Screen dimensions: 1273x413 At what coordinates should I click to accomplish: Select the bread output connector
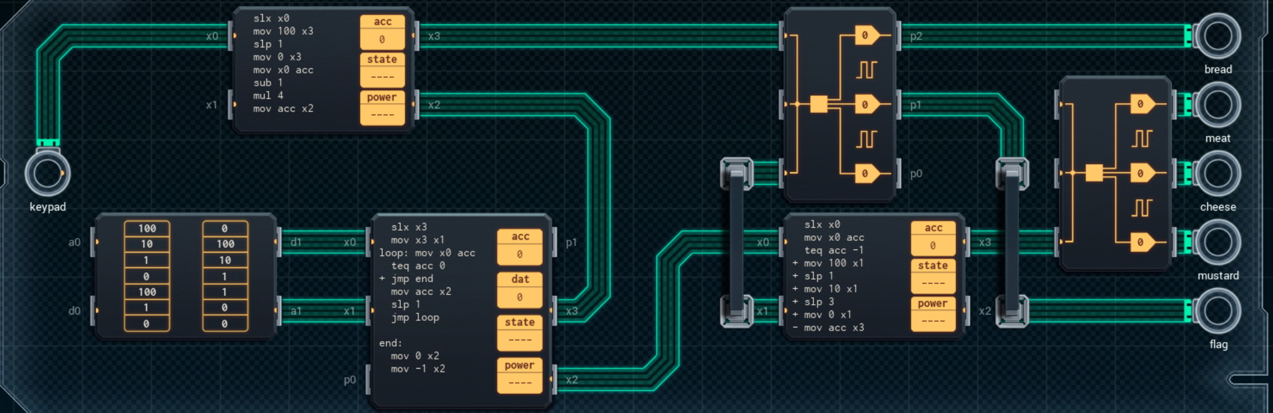click(x=1217, y=36)
